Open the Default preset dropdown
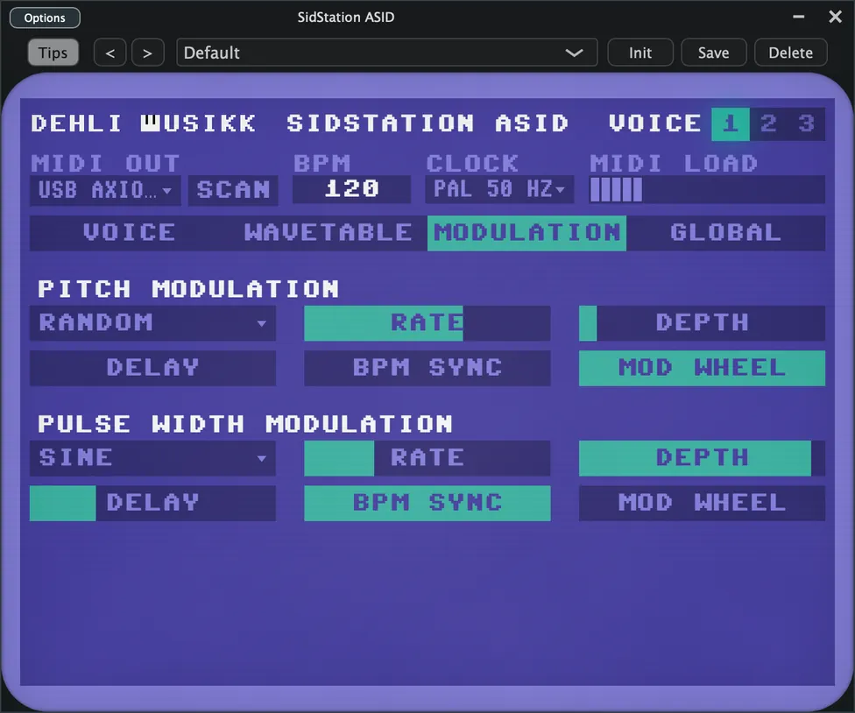 tap(386, 53)
